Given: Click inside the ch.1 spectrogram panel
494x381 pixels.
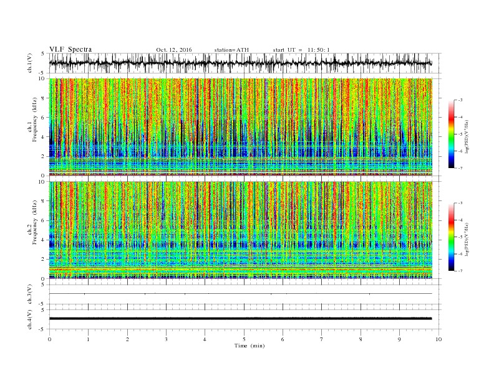Looking at the screenshot, I should 240,127.
